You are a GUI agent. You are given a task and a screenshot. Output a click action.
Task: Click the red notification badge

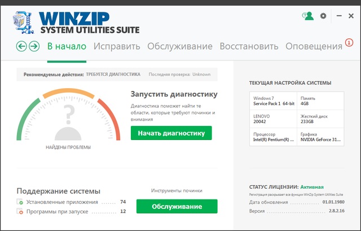click(349, 42)
